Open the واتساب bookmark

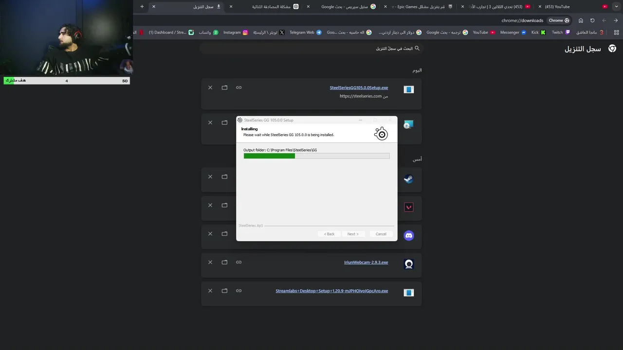click(208, 33)
